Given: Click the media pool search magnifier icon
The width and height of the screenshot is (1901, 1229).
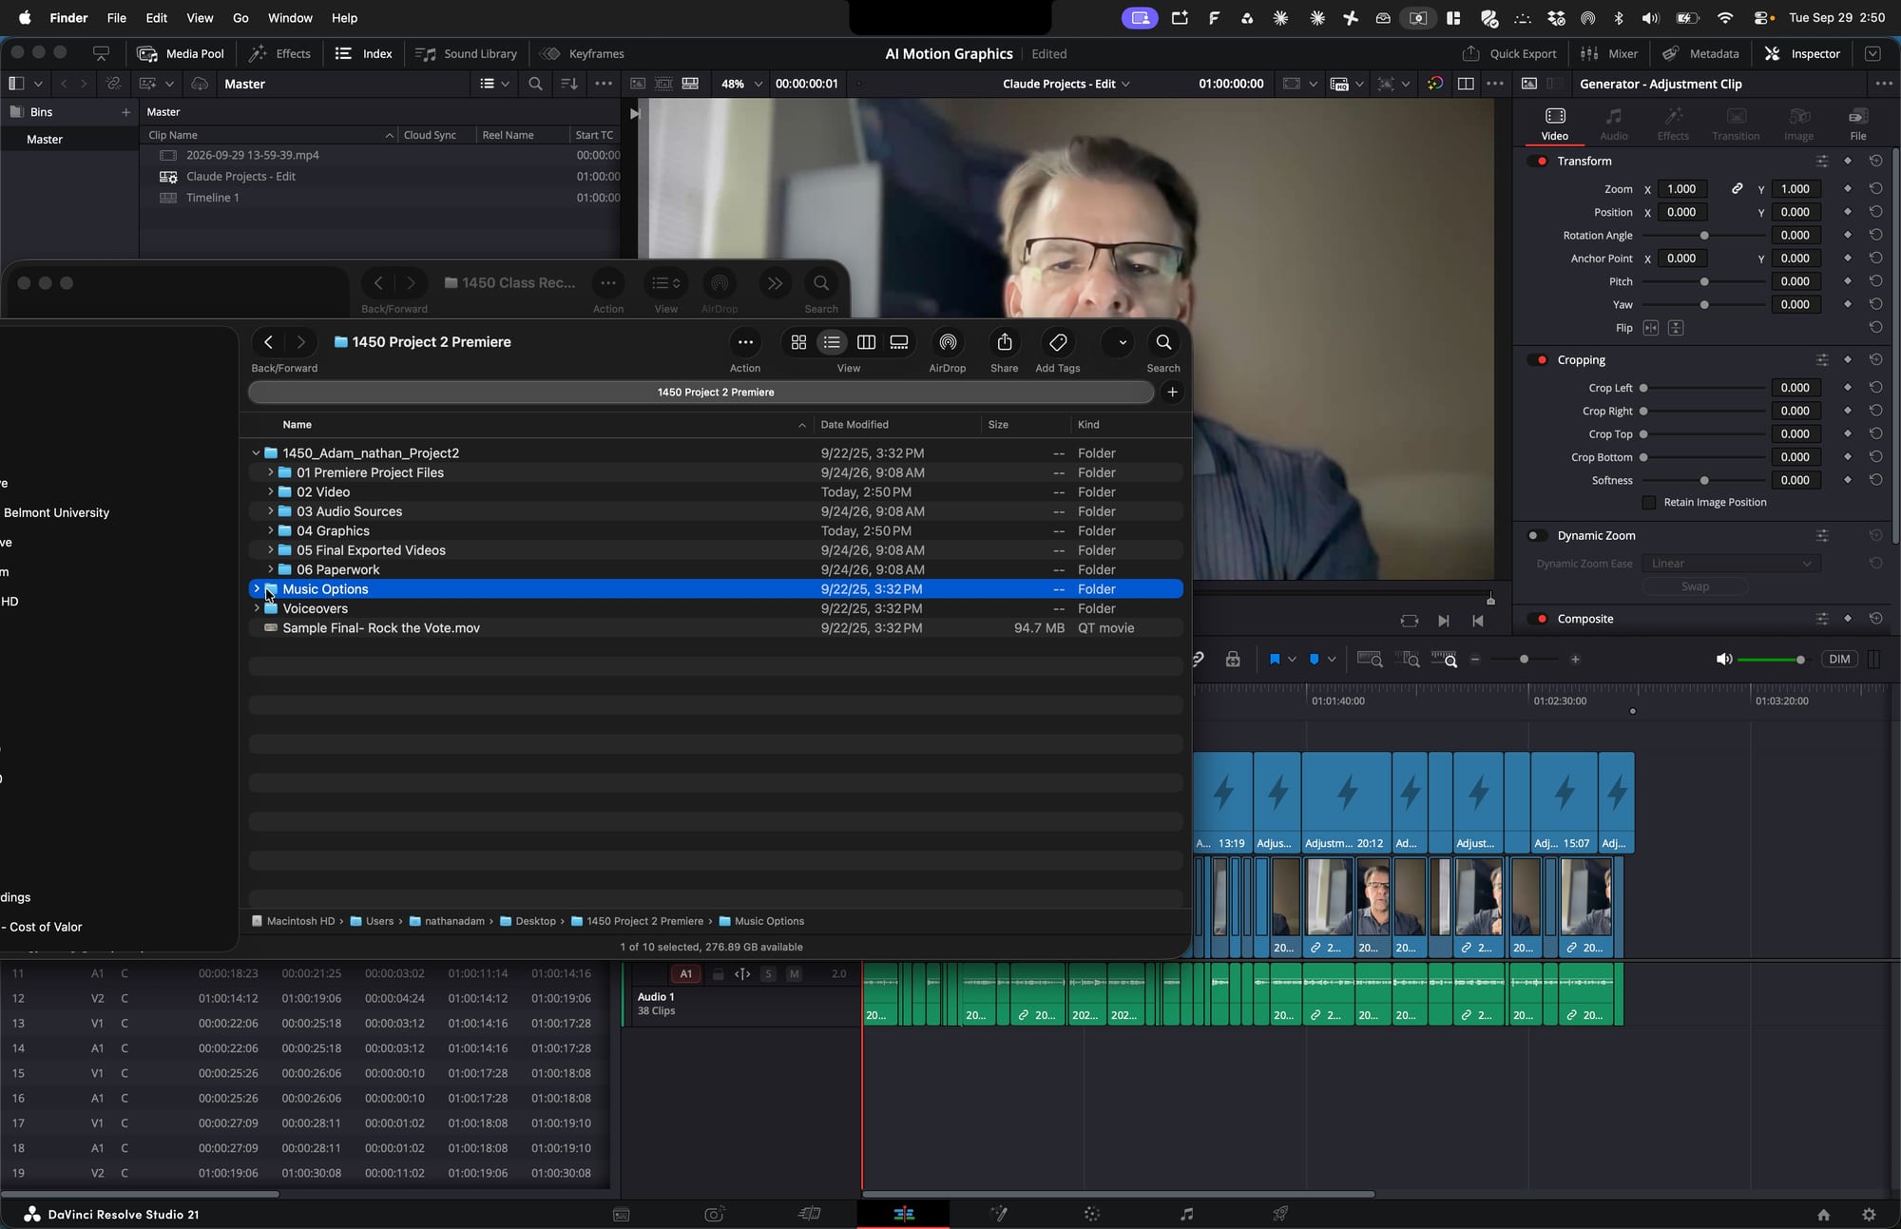Looking at the screenshot, I should pyautogui.click(x=535, y=84).
